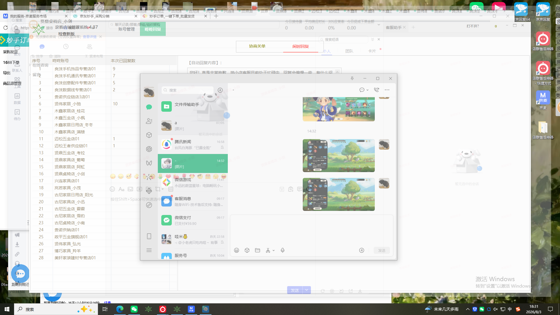Switch to browser tab 京东妙手_采购分销
The image size is (560, 315).
105,16
